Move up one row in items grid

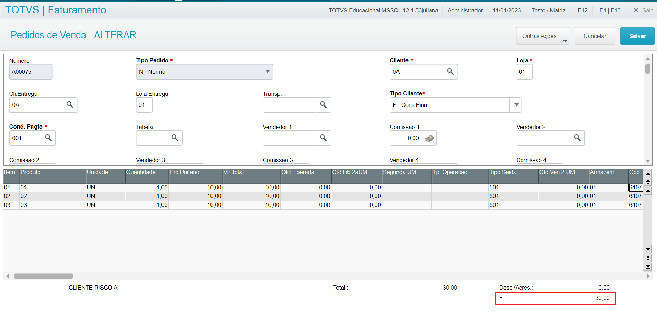(x=648, y=191)
